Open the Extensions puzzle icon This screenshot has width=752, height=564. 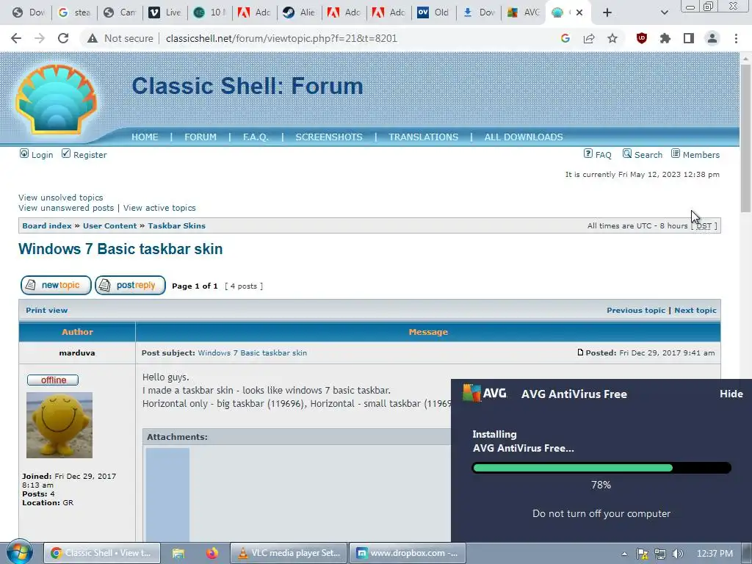[x=665, y=38]
